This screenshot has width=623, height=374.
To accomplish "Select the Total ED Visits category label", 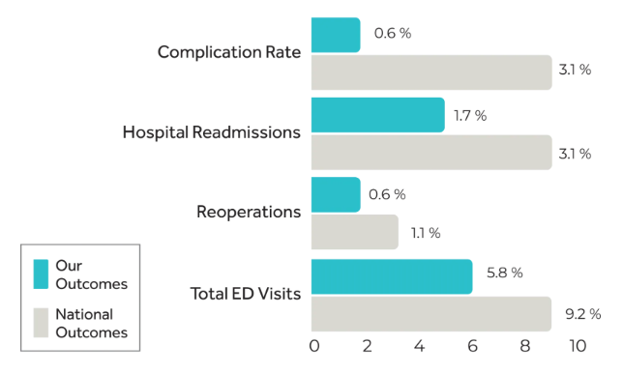I will point(246,294).
